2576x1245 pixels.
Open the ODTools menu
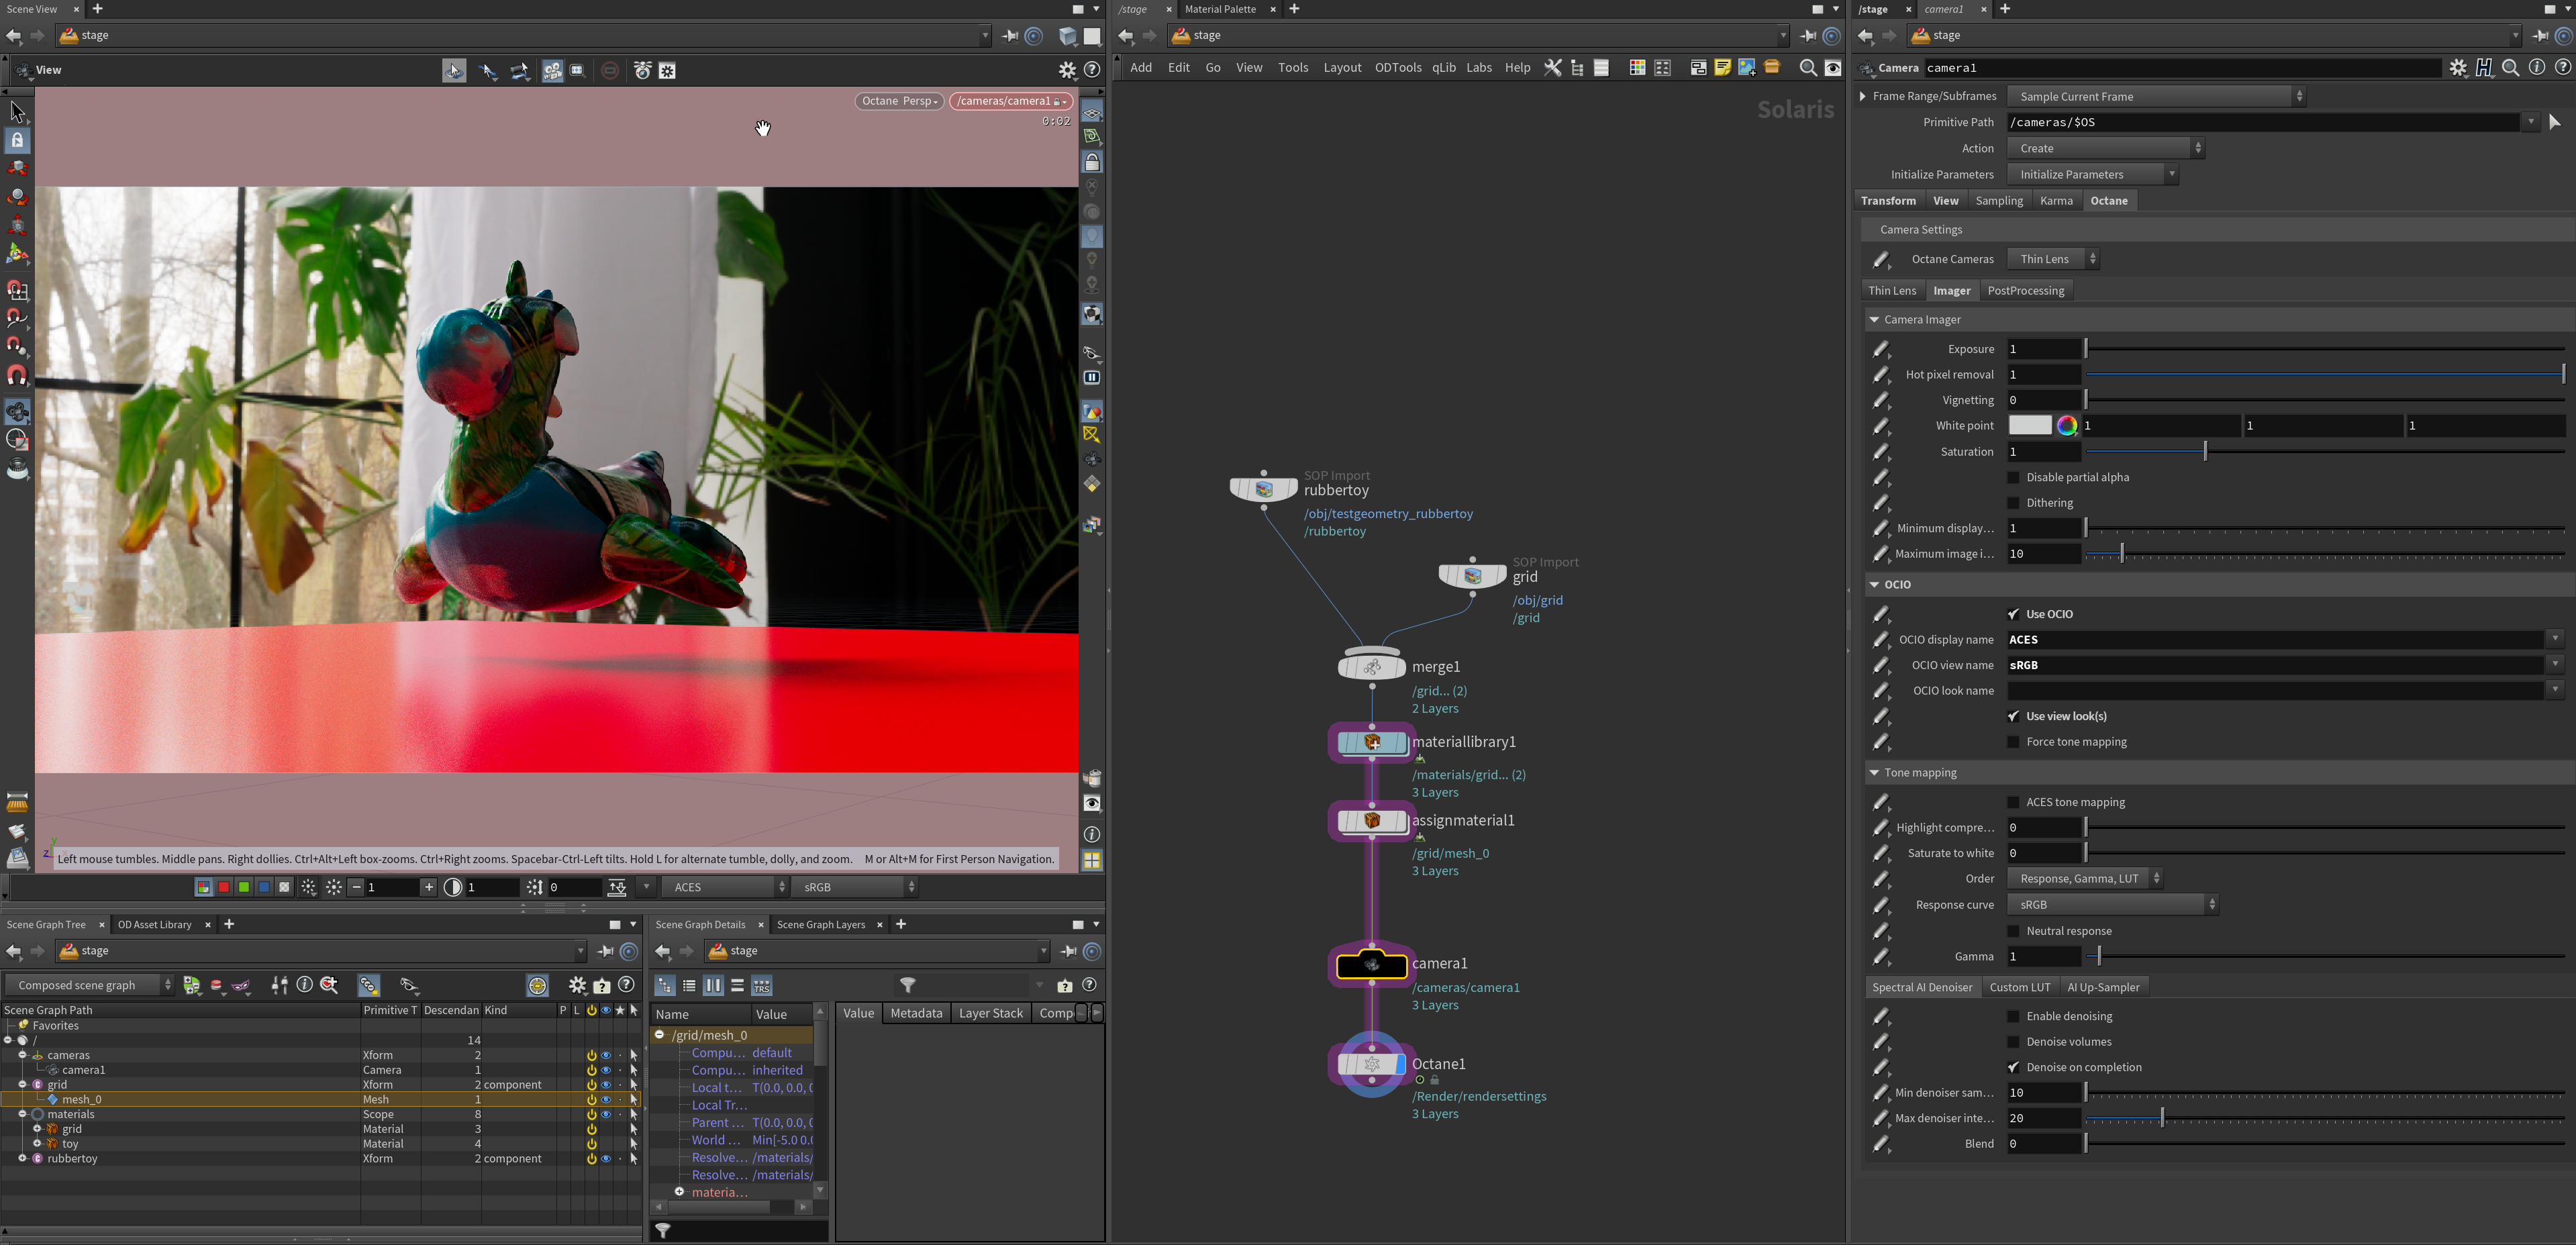1397,68
